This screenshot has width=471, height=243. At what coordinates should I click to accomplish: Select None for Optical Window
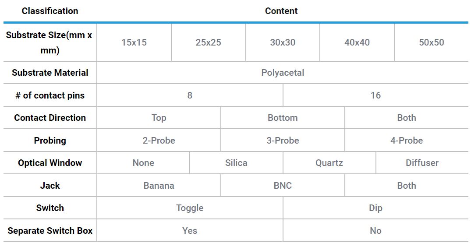point(143,163)
